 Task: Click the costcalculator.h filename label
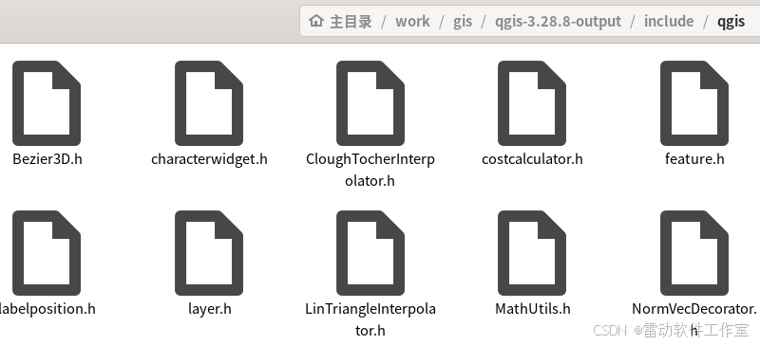(532, 159)
